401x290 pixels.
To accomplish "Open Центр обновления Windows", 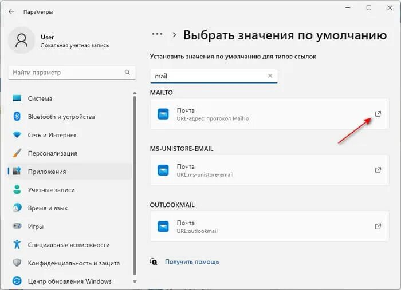I will click(x=69, y=281).
